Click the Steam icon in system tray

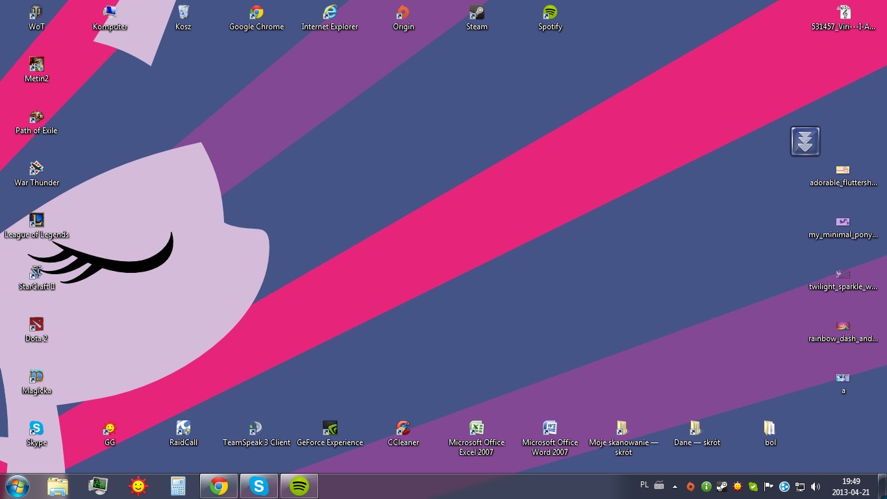coord(721,486)
